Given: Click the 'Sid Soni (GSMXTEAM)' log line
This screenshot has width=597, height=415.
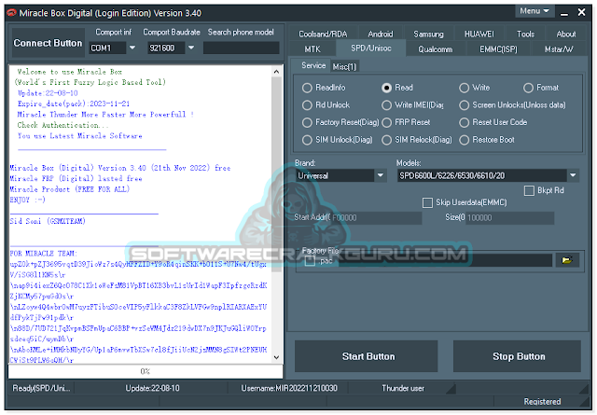Looking at the screenshot, I should coord(48,221).
